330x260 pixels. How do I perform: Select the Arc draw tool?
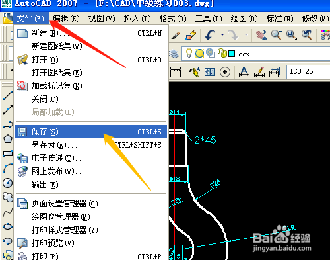click(x=8, y=168)
